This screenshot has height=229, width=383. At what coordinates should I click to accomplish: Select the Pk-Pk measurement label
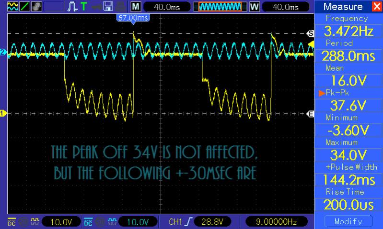pyautogui.click(x=337, y=93)
